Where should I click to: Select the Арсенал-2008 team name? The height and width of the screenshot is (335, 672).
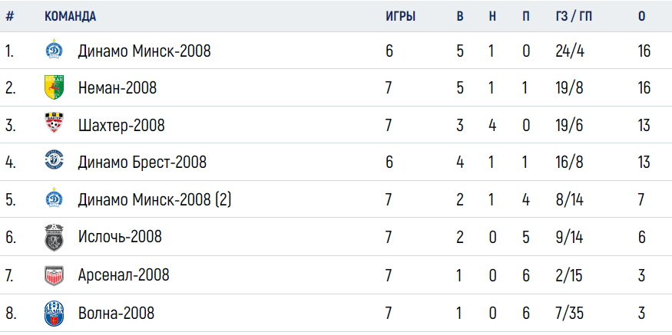[x=124, y=274]
